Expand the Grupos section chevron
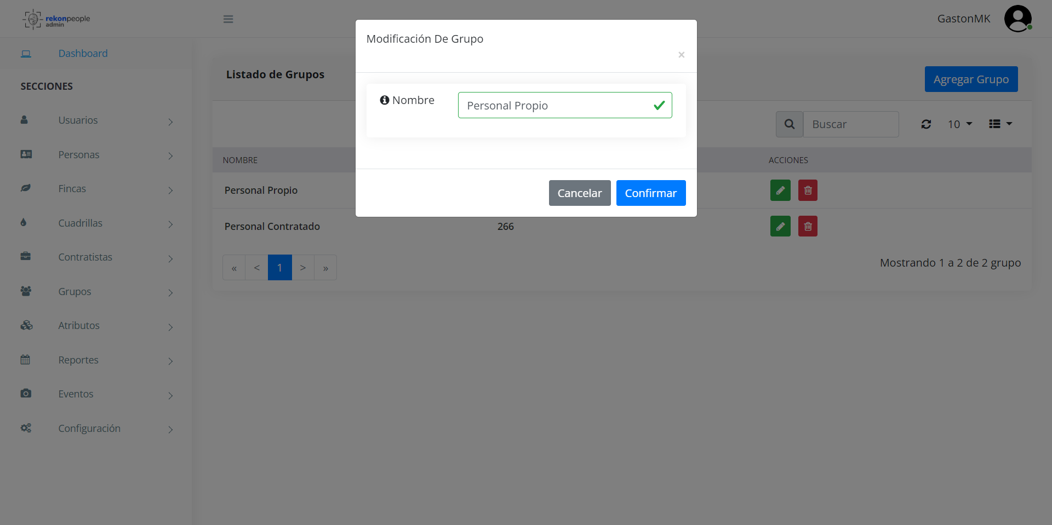The width and height of the screenshot is (1052, 525). pos(170,293)
